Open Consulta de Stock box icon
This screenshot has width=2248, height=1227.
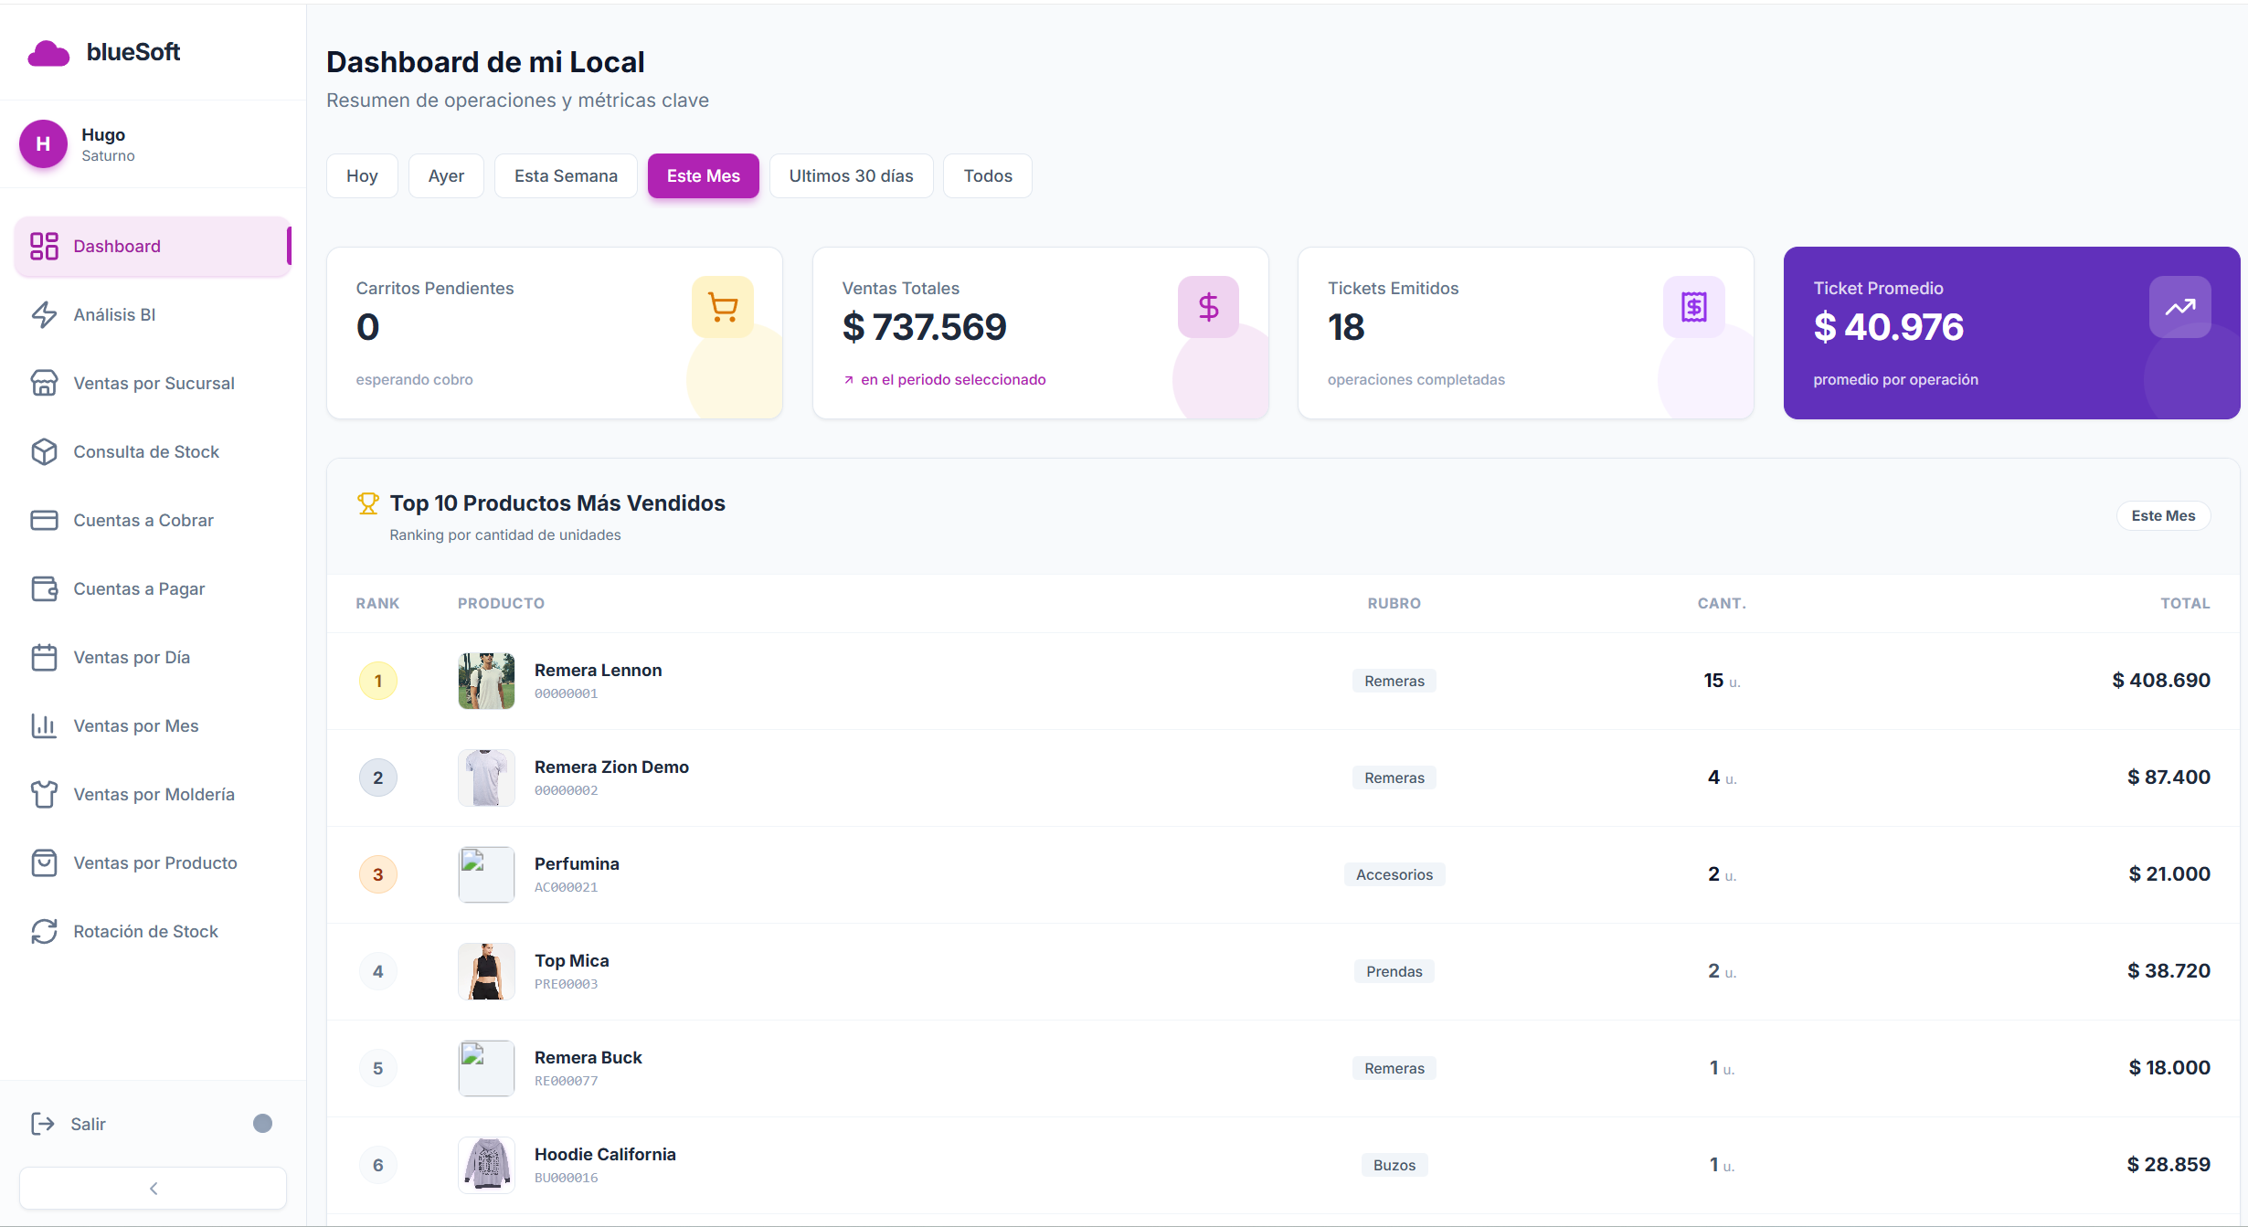click(x=44, y=451)
